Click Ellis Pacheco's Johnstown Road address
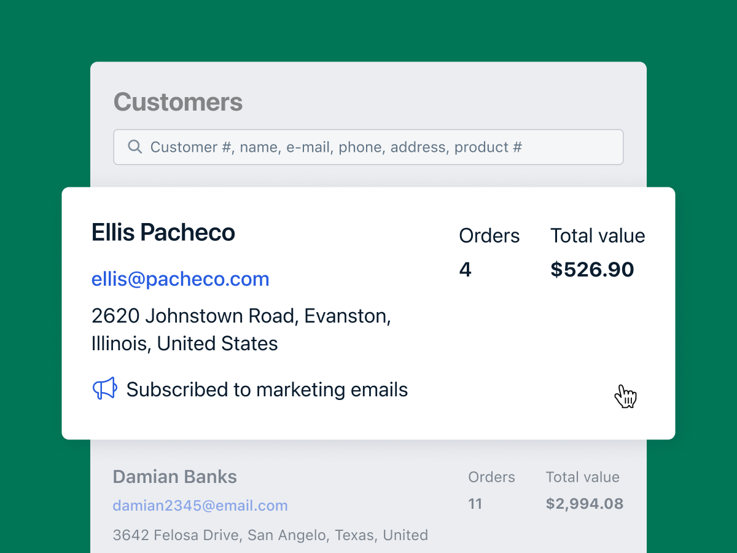This screenshot has height=553, width=737. [x=241, y=316]
